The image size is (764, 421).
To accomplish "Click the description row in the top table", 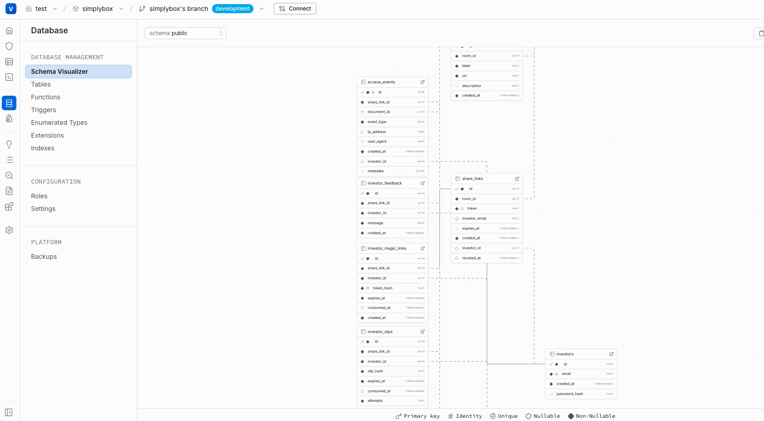I will (x=487, y=86).
